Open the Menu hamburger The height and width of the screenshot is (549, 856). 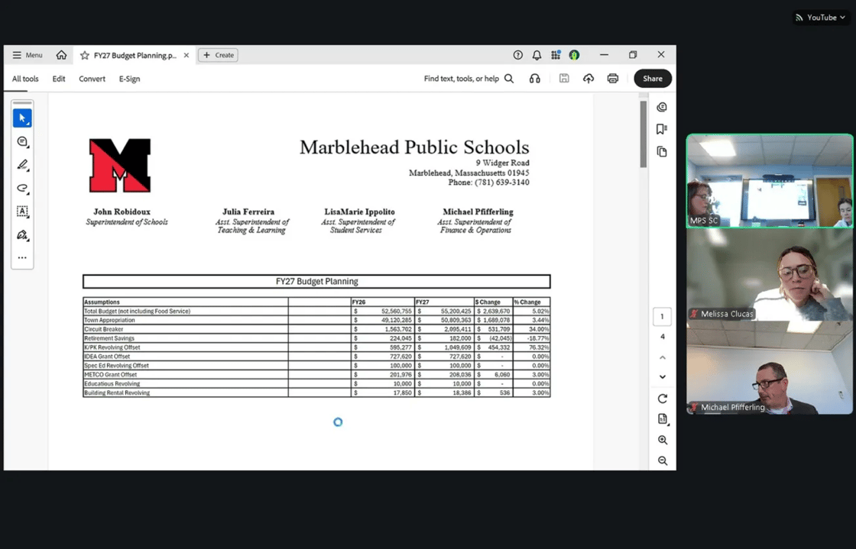(x=27, y=55)
